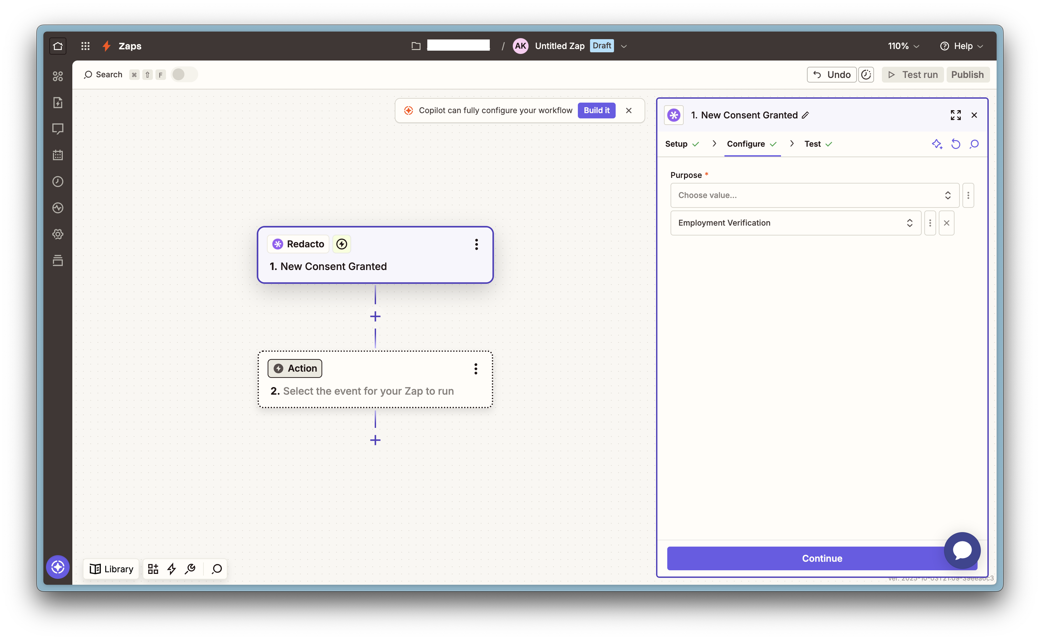The image size is (1040, 640).
Task: Open the version history icon beside Undo
Action: [x=866, y=75]
